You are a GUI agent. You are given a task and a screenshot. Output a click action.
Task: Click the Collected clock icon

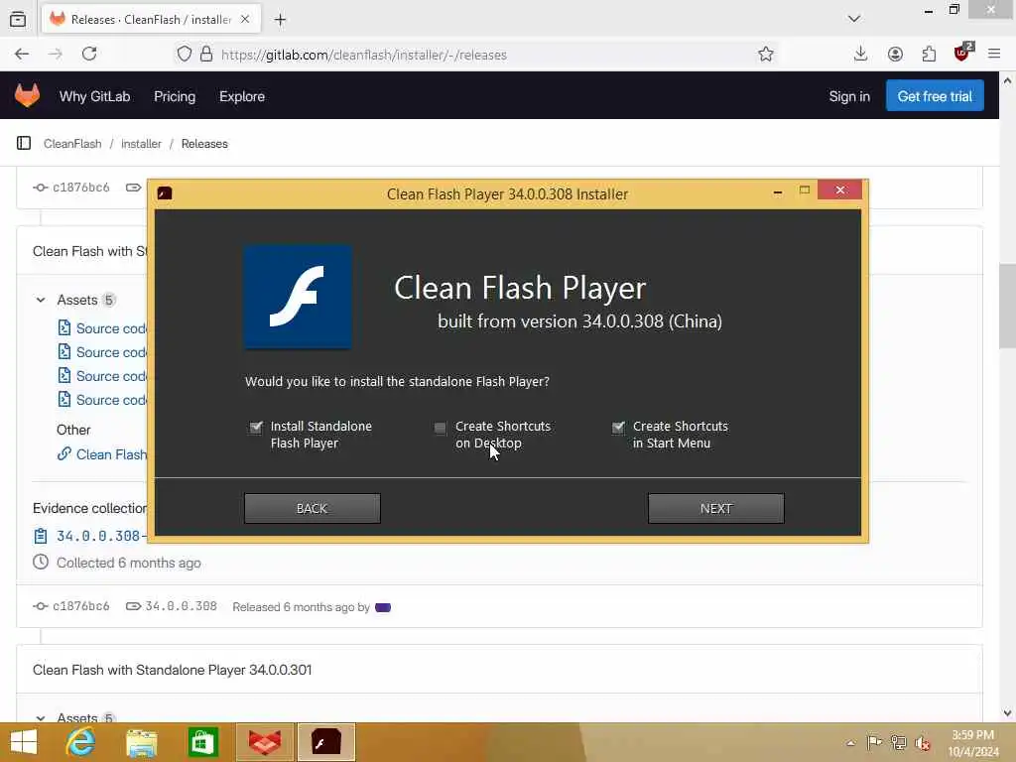coord(40,563)
